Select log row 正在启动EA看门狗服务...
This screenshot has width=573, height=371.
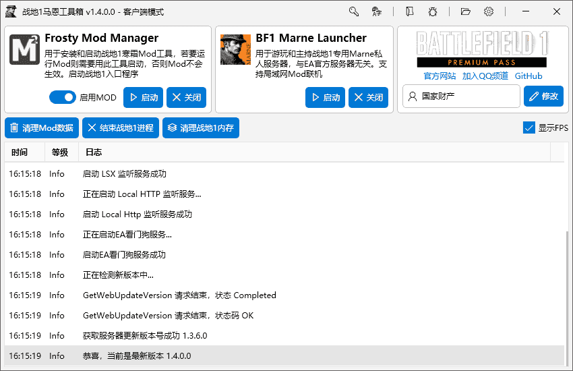tap(284, 234)
